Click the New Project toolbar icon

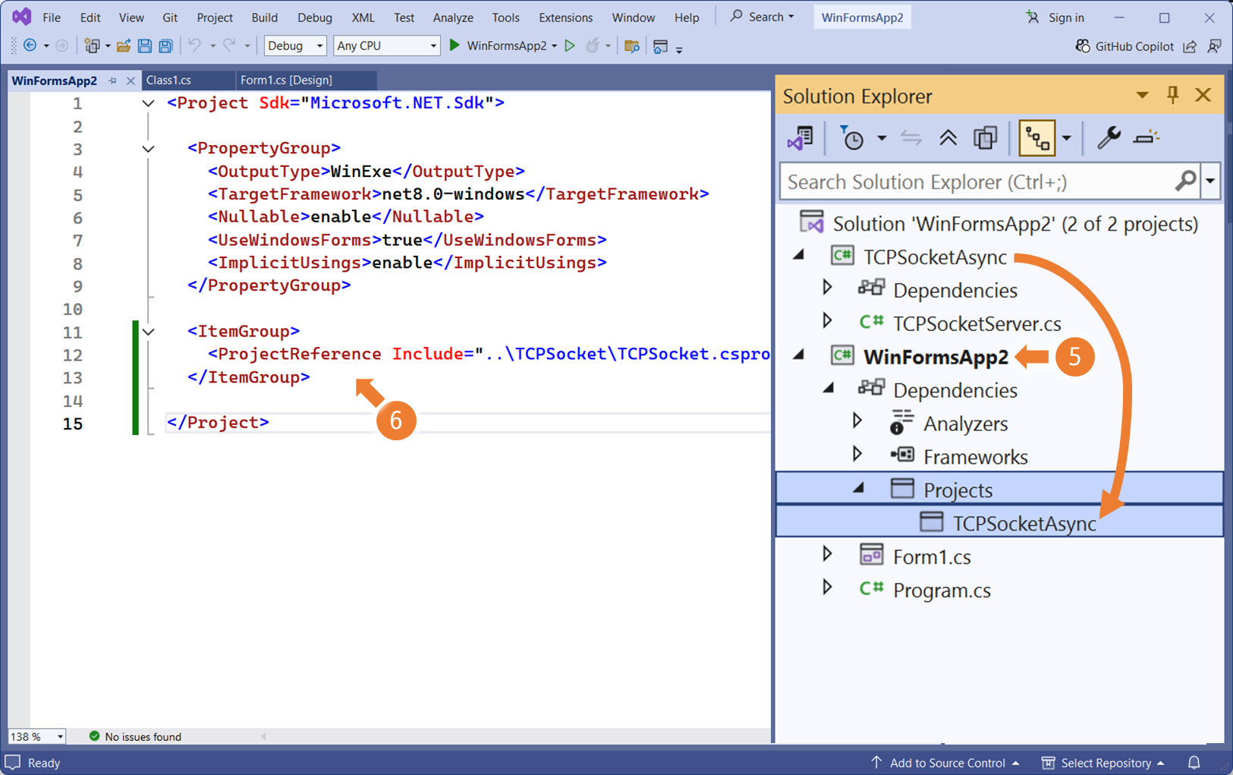[92, 46]
